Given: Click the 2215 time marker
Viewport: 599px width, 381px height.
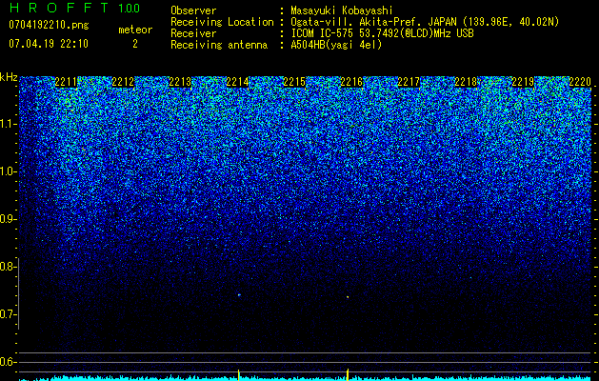Looking at the screenshot, I should tap(294, 82).
